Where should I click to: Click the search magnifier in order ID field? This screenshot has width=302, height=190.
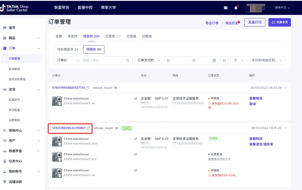pos(127,60)
